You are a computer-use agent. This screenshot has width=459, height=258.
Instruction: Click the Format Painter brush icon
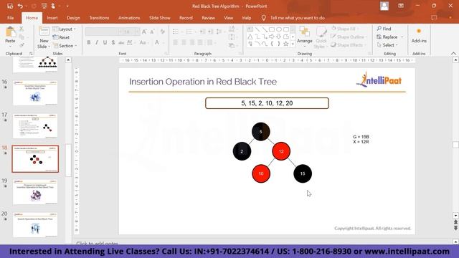point(22,45)
